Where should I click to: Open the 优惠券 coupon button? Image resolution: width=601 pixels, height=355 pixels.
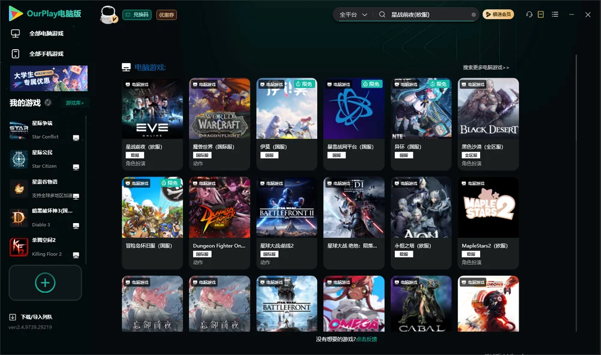pyautogui.click(x=166, y=15)
